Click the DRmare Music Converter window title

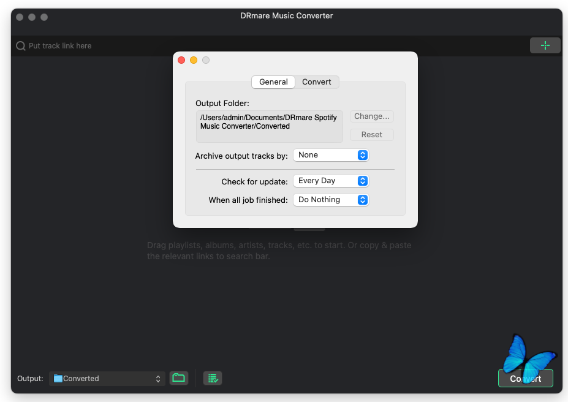point(287,15)
